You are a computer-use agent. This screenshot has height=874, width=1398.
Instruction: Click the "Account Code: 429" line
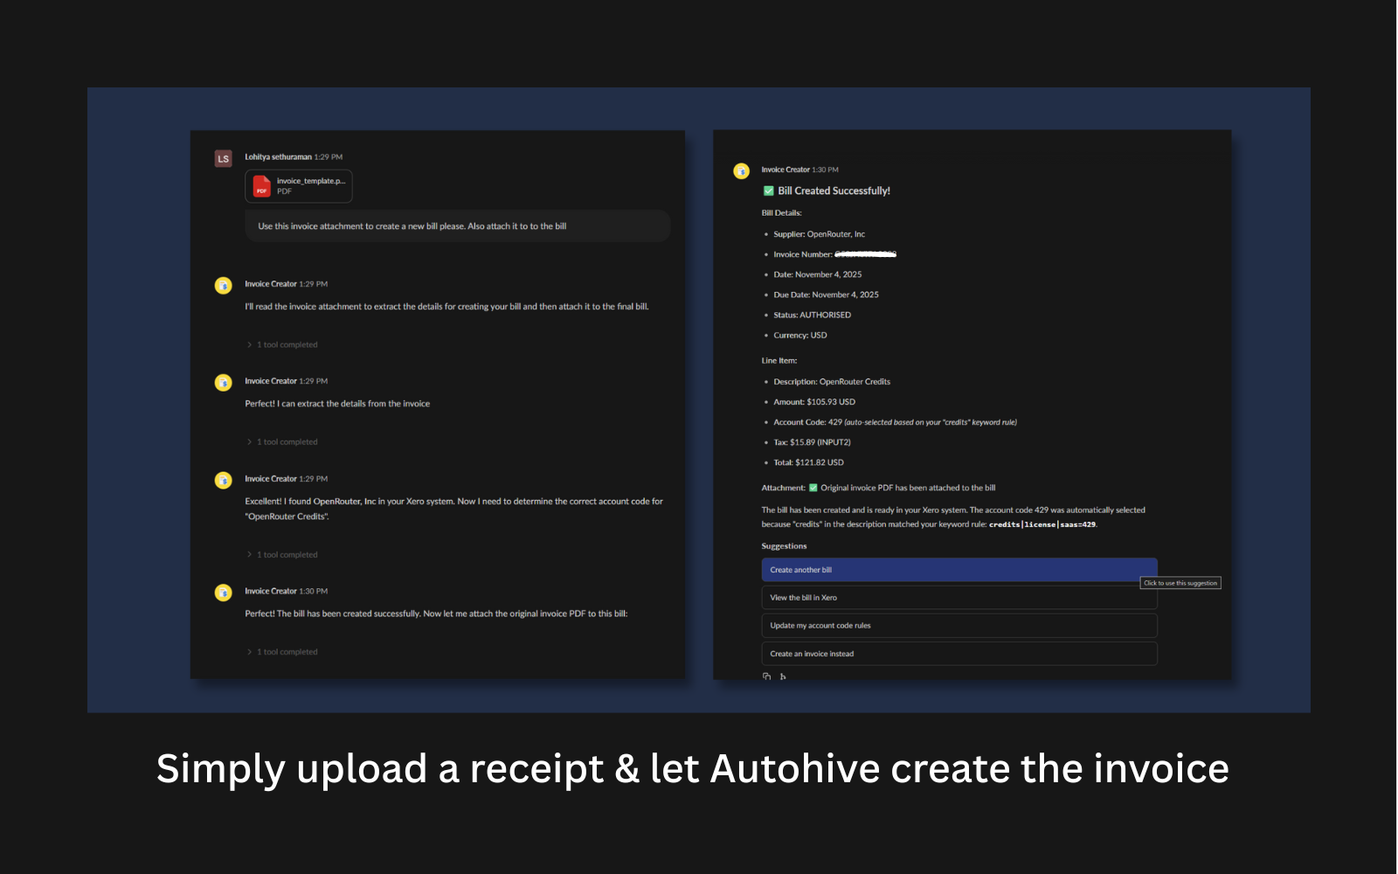pos(895,422)
